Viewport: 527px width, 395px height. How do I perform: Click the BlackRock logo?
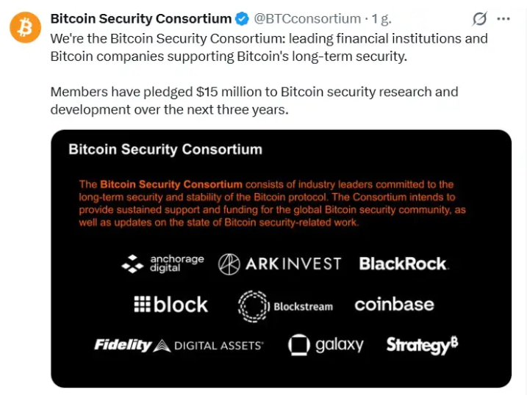click(404, 264)
